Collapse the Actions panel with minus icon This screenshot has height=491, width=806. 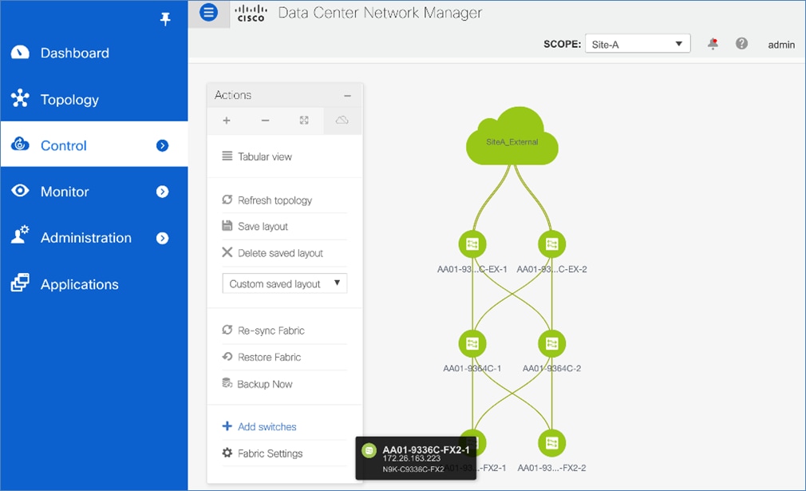(347, 96)
